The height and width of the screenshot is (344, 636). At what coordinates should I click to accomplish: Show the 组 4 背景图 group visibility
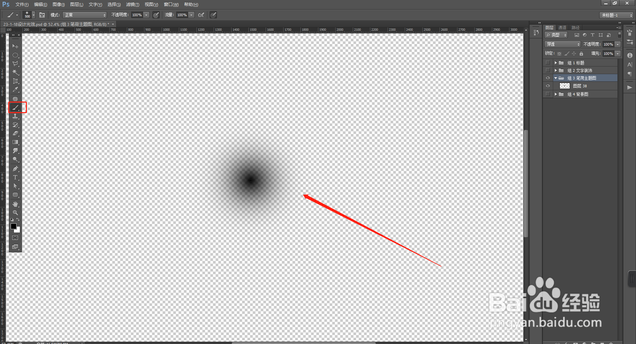tap(548, 94)
